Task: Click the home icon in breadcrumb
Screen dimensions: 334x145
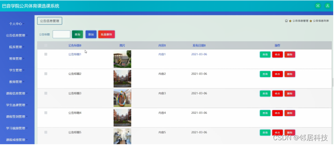Action: (x=286, y=21)
